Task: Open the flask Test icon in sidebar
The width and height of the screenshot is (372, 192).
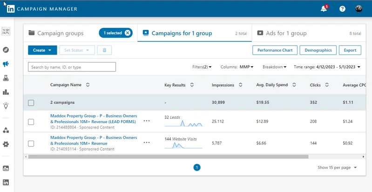Action: tap(6, 78)
